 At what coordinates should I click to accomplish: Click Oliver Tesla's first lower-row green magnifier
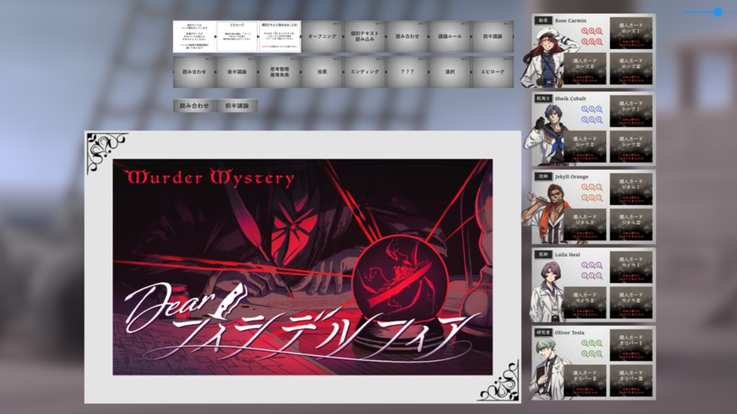584,354
